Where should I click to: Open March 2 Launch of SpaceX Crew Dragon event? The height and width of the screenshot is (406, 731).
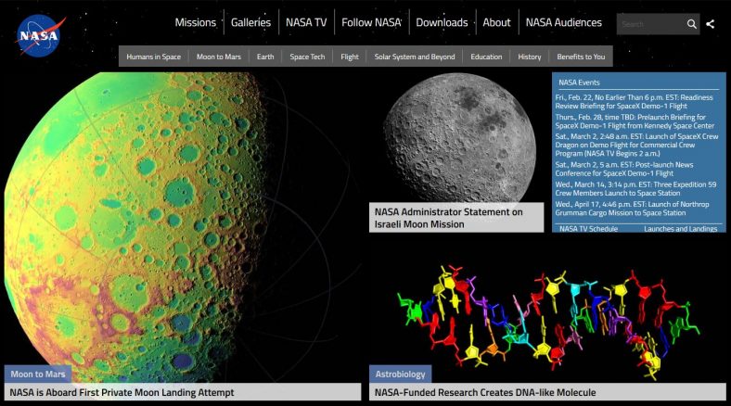click(636, 145)
